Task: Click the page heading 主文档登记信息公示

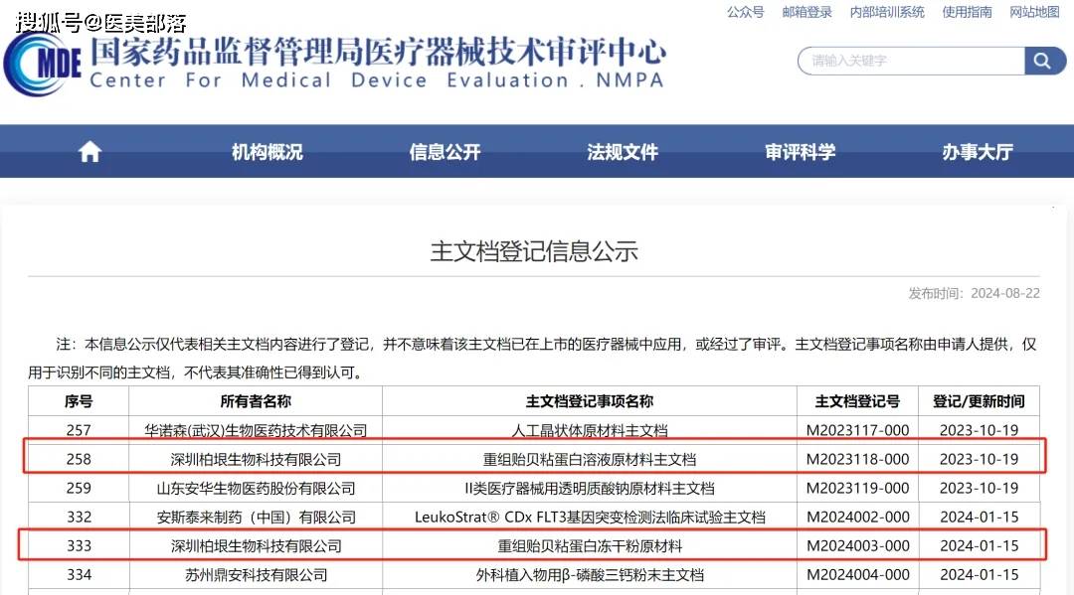Action: (x=534, y=251)
